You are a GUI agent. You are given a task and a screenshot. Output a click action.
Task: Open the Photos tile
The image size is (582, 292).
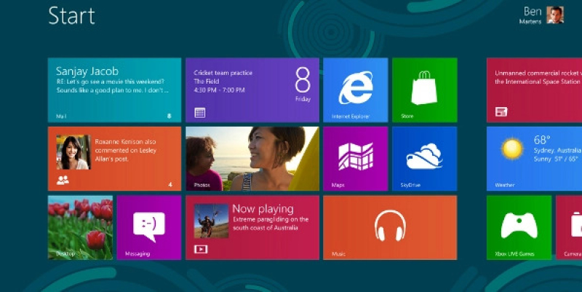[x=252, y=159]
